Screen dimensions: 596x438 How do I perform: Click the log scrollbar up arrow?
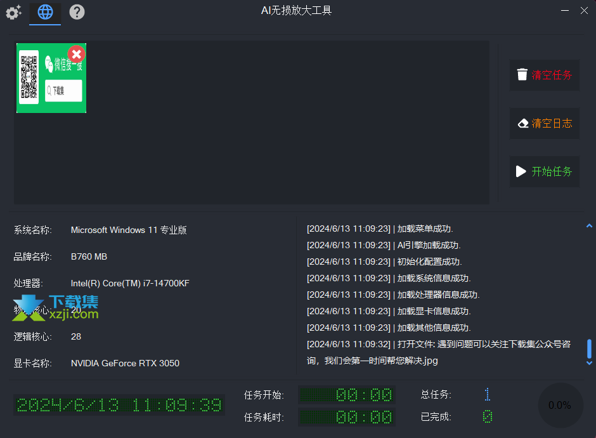pos(589,226)
